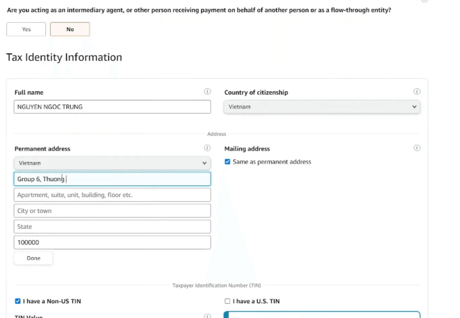
Task: Select No for the intermediary agent question
Action: pos(70,29)
